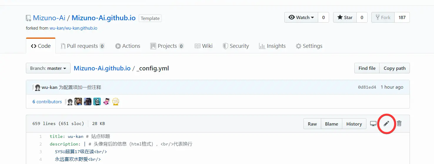
Task: Open the Projects tab
Action: point(167,46)
